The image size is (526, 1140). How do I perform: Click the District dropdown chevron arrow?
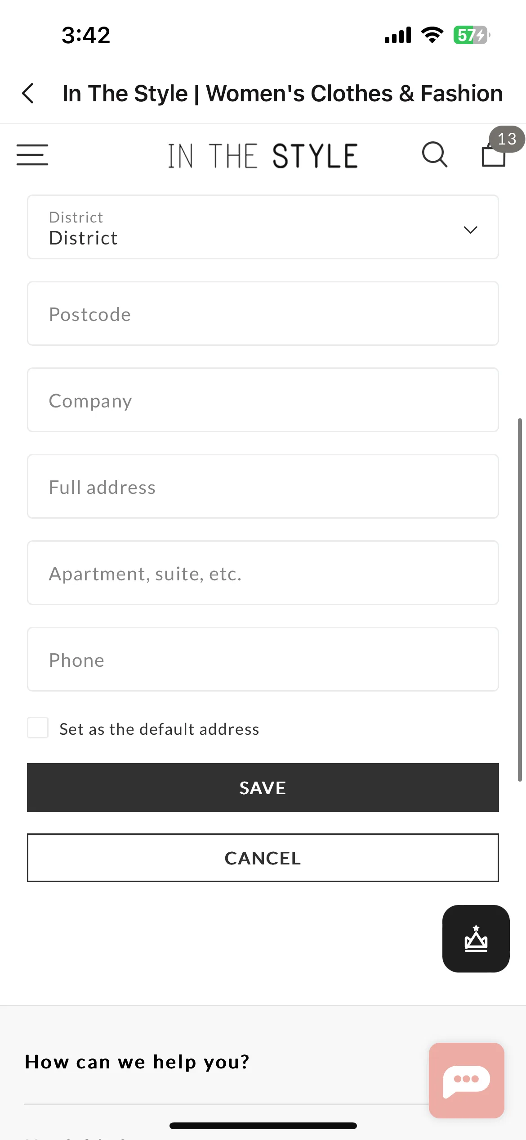click(x=470, y=230)
